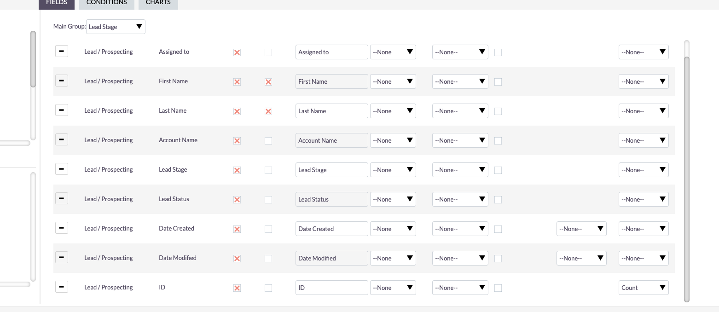The image size is (719, 312).
Task: Remove the First Name field row
Action: [x=62, y=81]
